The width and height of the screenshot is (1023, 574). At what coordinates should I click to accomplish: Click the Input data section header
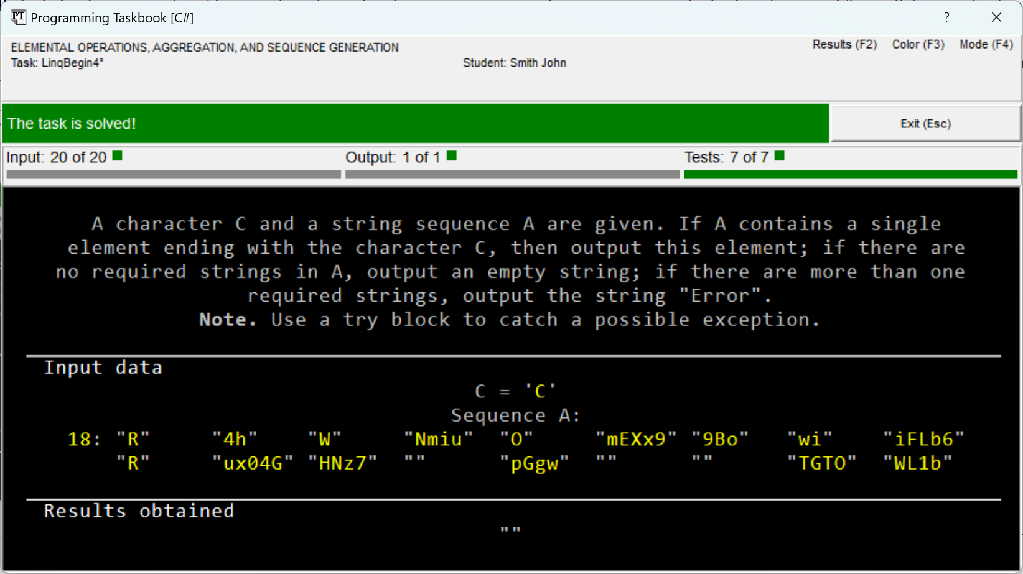[103, 368]
